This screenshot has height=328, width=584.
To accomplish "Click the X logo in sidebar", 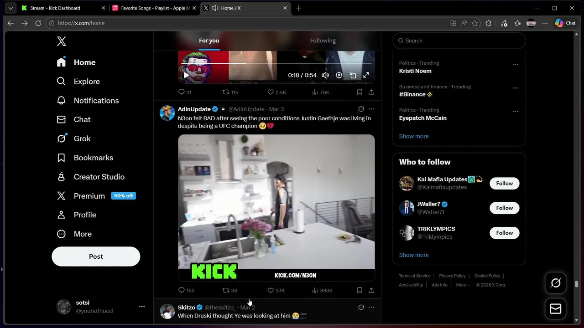I will (62, 41).
